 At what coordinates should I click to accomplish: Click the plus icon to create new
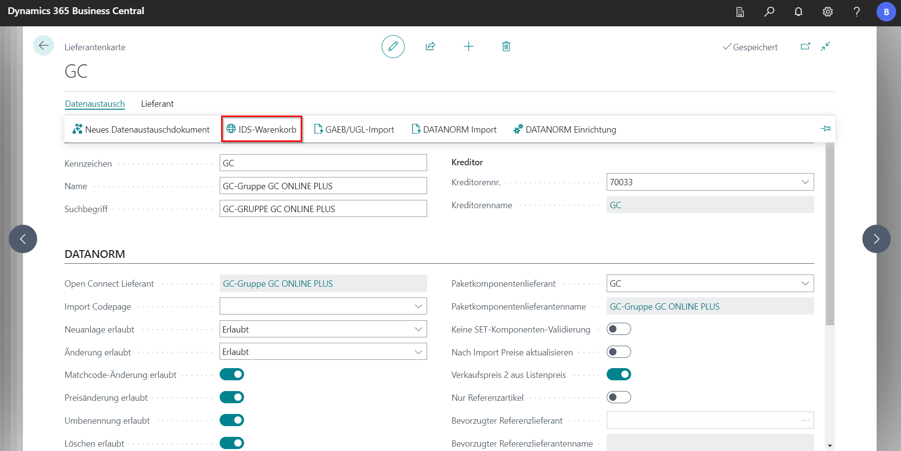(x=469, y=47)
